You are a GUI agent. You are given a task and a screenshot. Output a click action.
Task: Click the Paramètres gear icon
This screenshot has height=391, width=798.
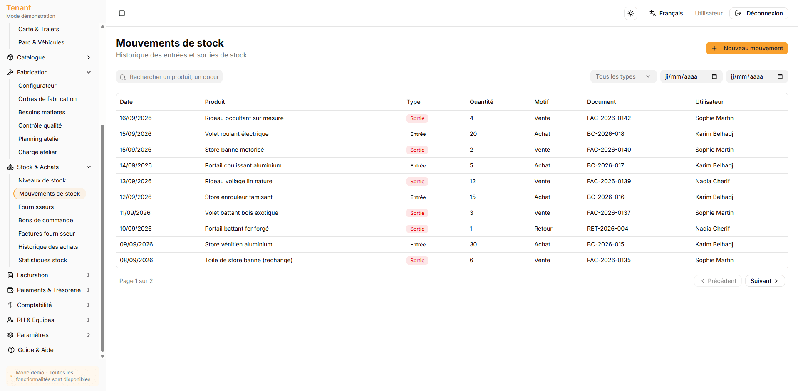pyautogui.click(x=10, y=335)
